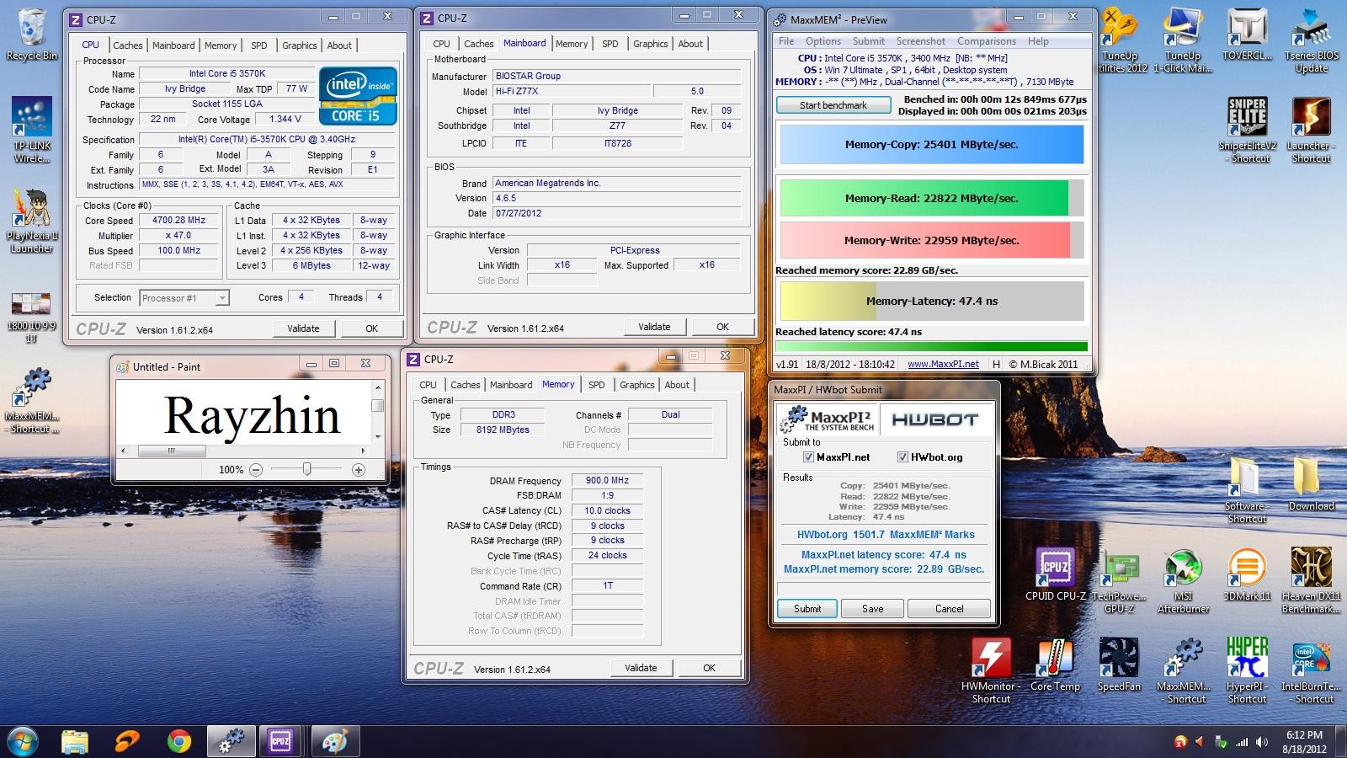The image size is (1347, 758).
Task: Click the taskbar clock showing 6:12 PM
Action: tap(1304, 742)
